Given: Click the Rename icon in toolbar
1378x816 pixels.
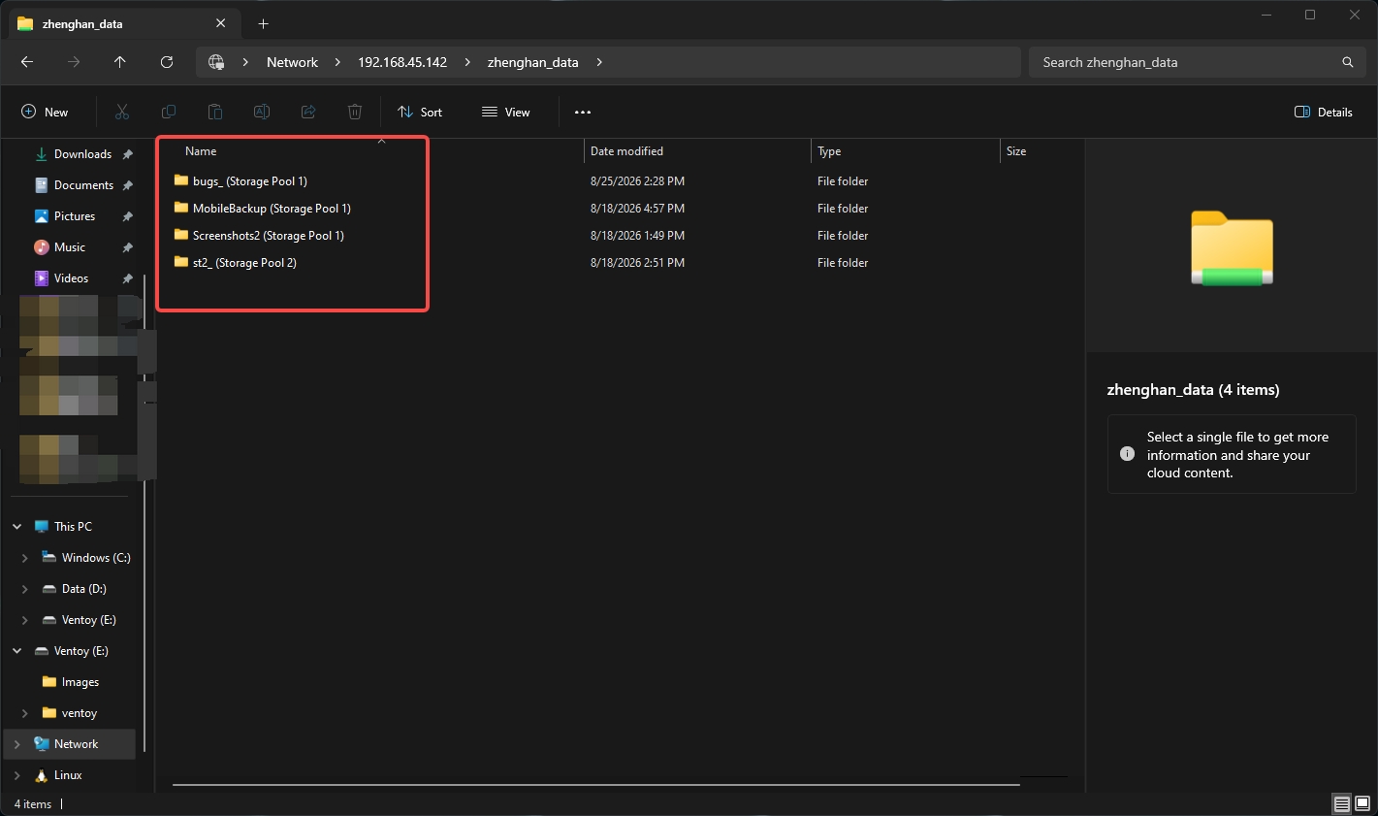Looking at the screenshot, I should tap(262, 113).
